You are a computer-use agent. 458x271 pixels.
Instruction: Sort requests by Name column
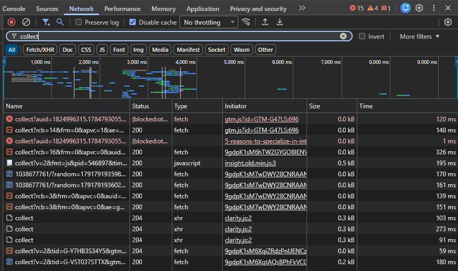click(67, 106)
